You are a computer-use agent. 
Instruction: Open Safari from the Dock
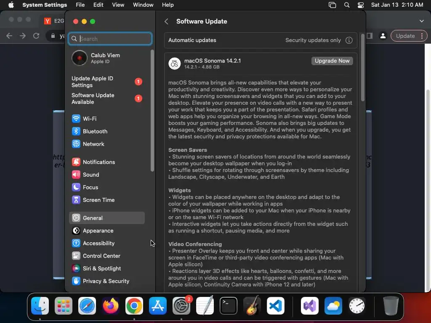(x=87, y=306)
